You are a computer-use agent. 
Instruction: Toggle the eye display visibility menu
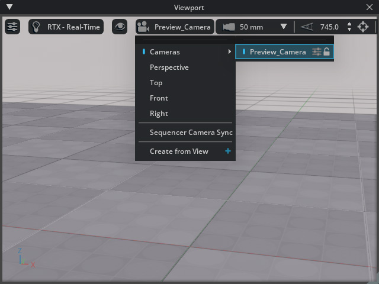[120, 27]
